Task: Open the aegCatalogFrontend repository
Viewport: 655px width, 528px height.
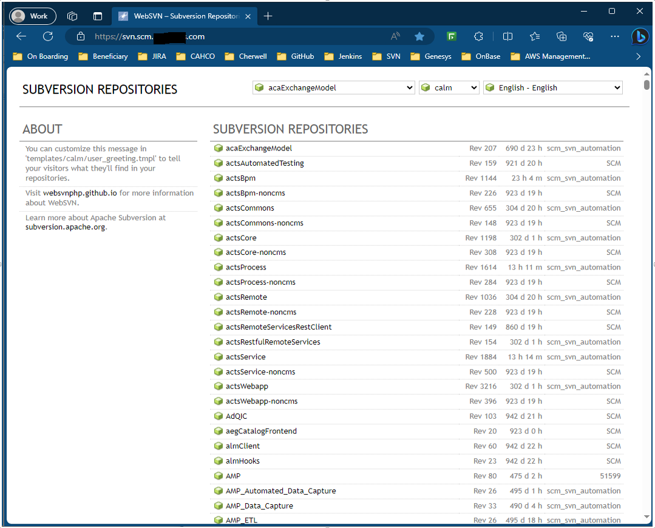Action: pyautogui.click(x=261, y=431)
